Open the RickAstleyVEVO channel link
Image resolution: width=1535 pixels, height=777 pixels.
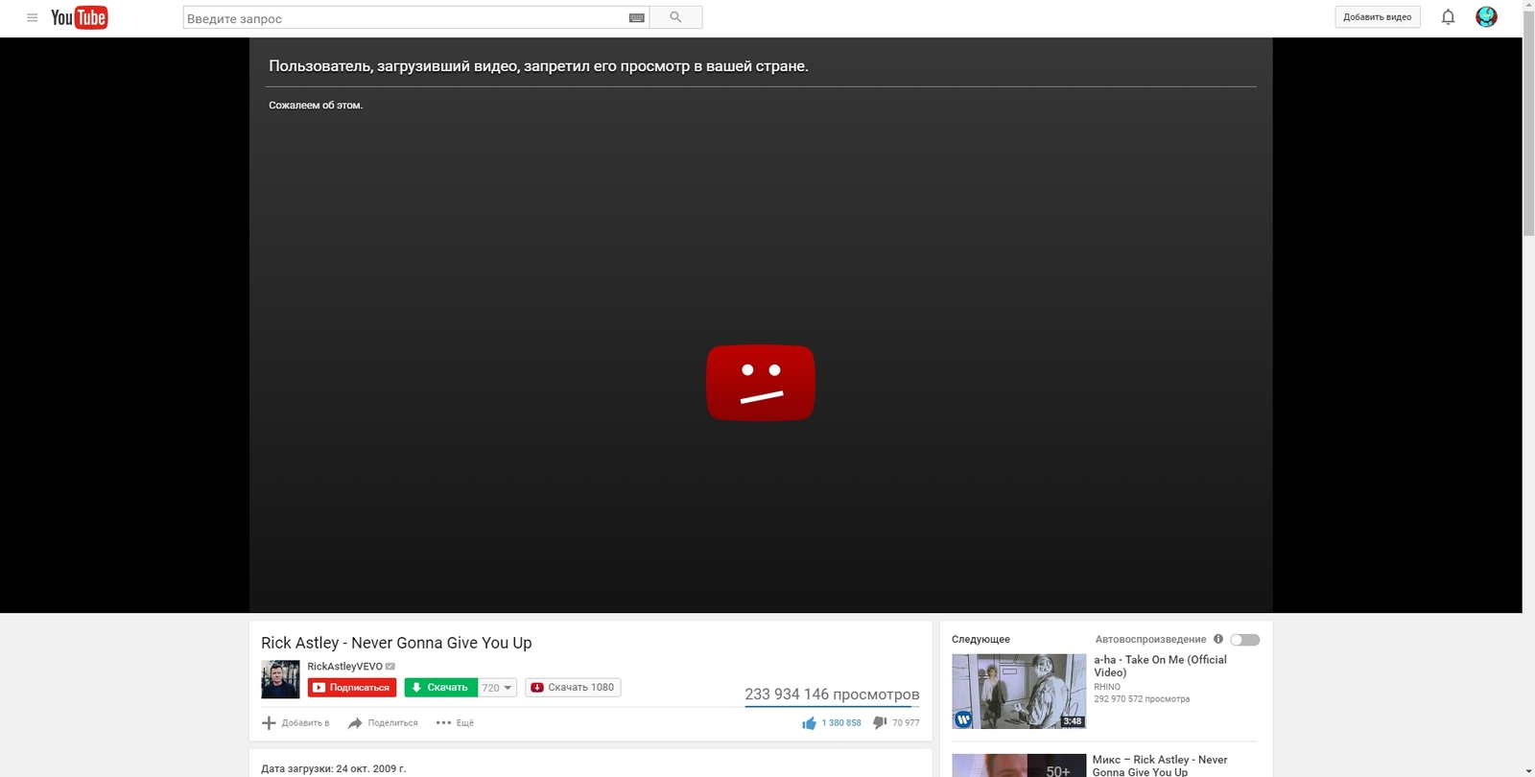(x=344, y=667)
